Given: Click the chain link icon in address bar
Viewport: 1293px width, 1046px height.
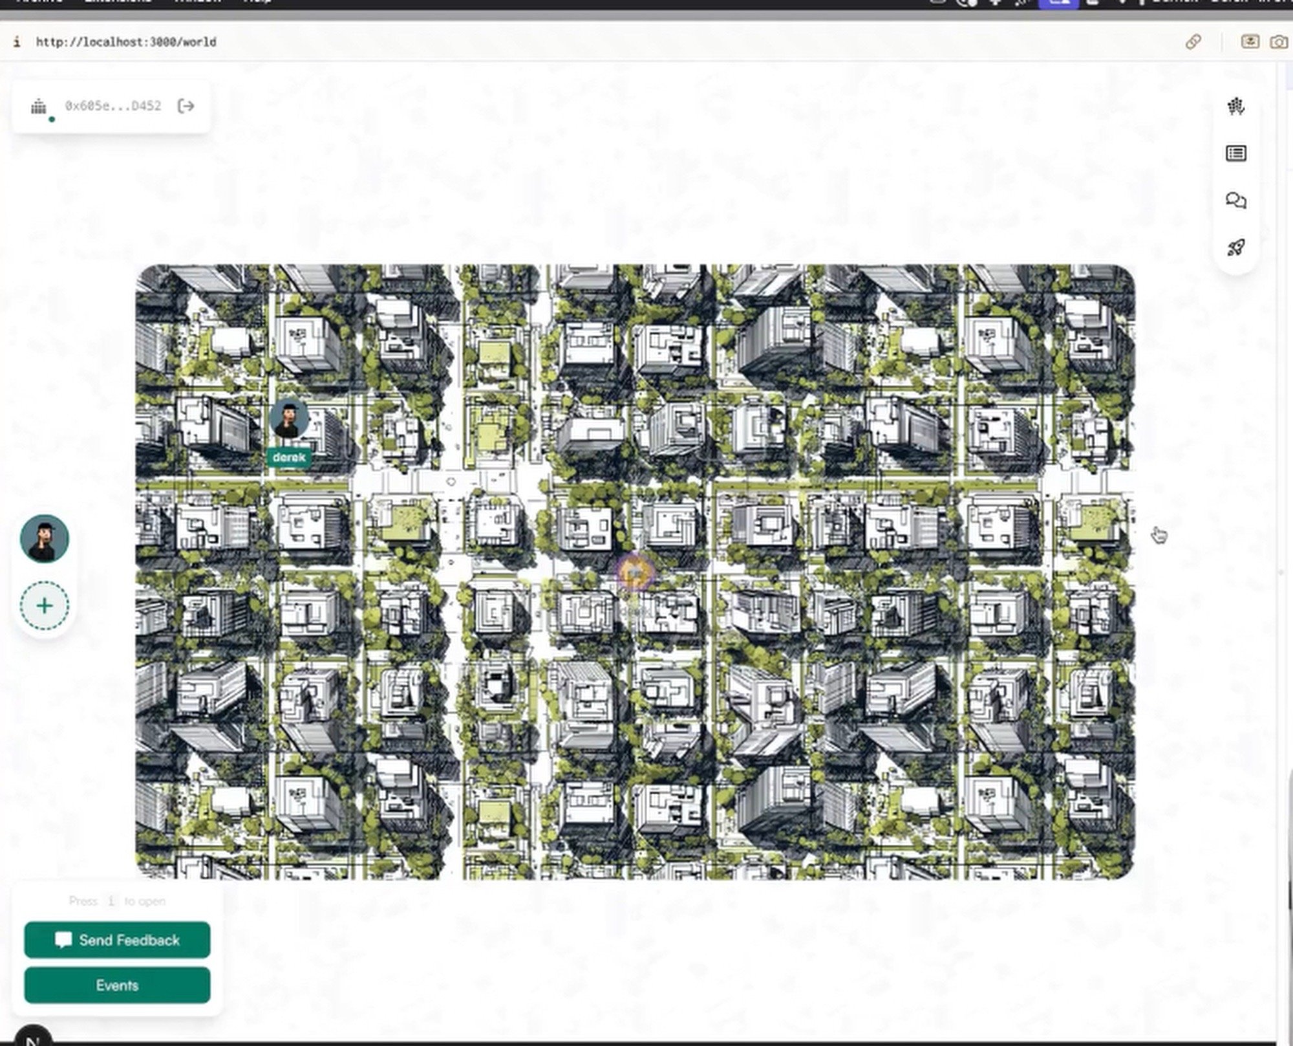Looking at the screenshot, I should [x=1193, y=42].
